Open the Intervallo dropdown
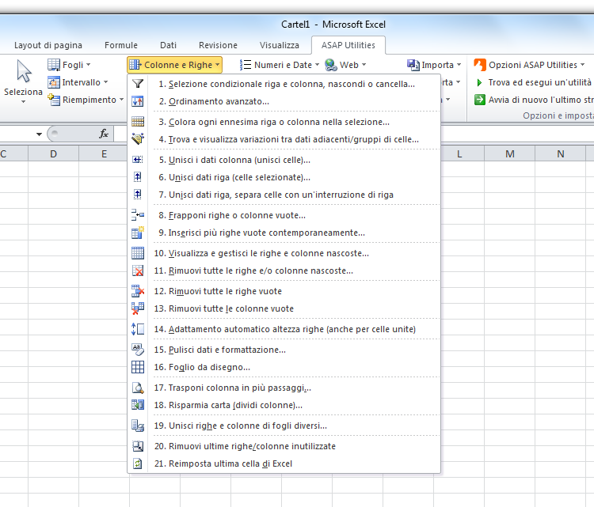The height and width of the screenshot is (507, 594). (78, 82)
